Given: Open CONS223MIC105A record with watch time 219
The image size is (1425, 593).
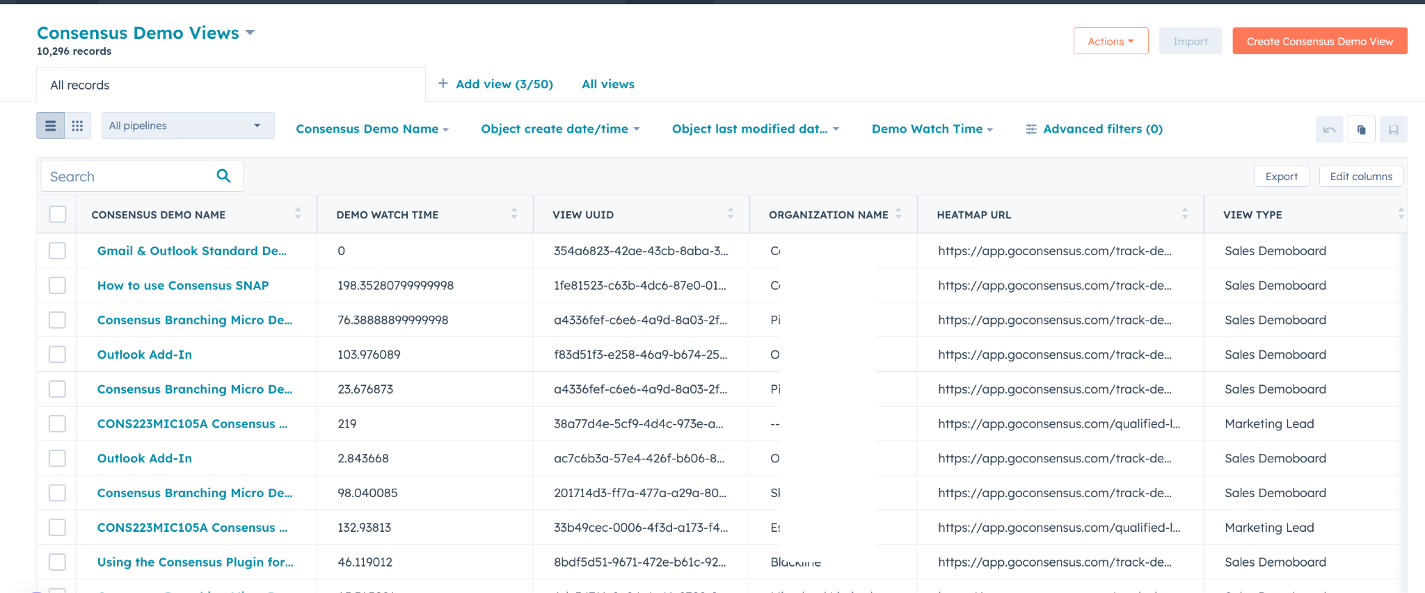Looking at the screenshot, I should coord(192,424).
